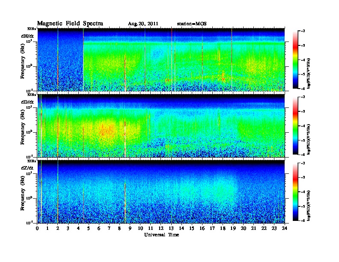The width and height of the screenshot is (339, 262).
Task: Click the "5" tick label on the time axis
Action: (89, 229)
